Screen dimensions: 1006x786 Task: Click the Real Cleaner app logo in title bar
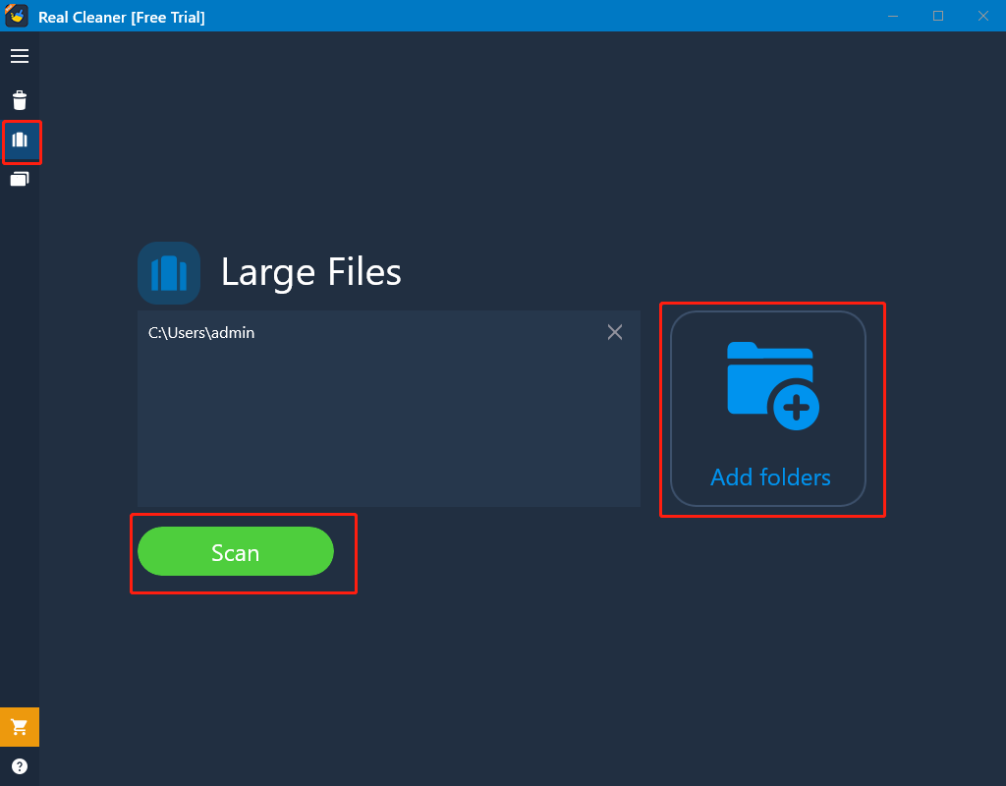click(17, 16)
